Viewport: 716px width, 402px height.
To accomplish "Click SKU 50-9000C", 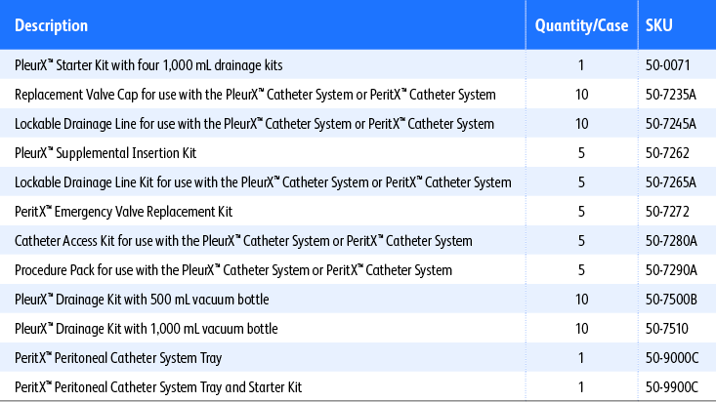I will [x=670, y=358].
